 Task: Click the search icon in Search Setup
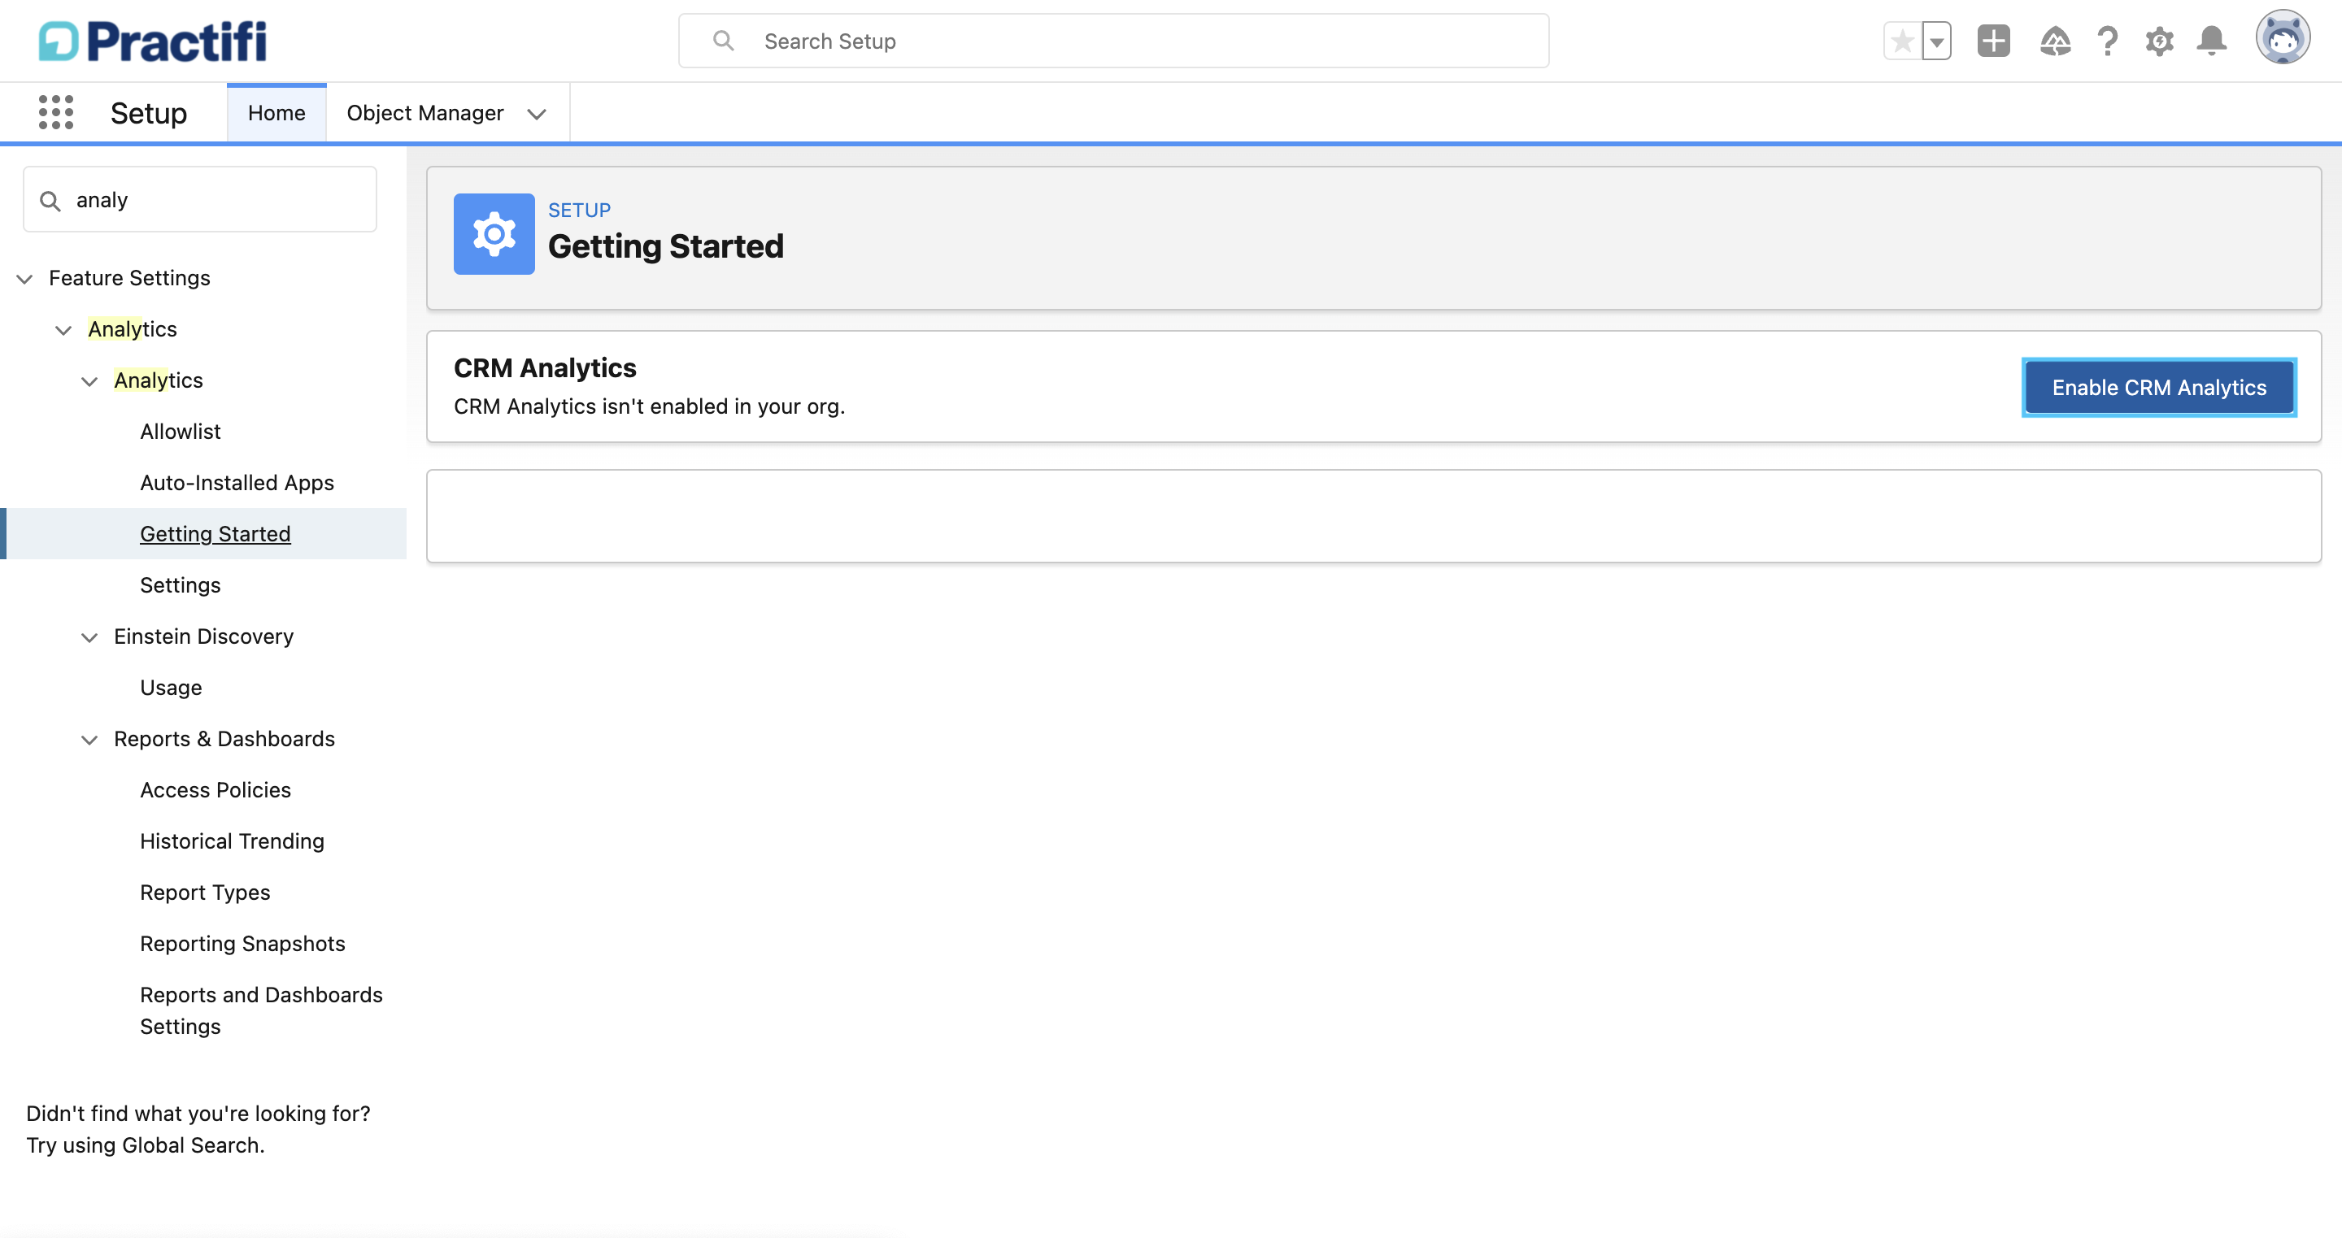pos(723,41)
